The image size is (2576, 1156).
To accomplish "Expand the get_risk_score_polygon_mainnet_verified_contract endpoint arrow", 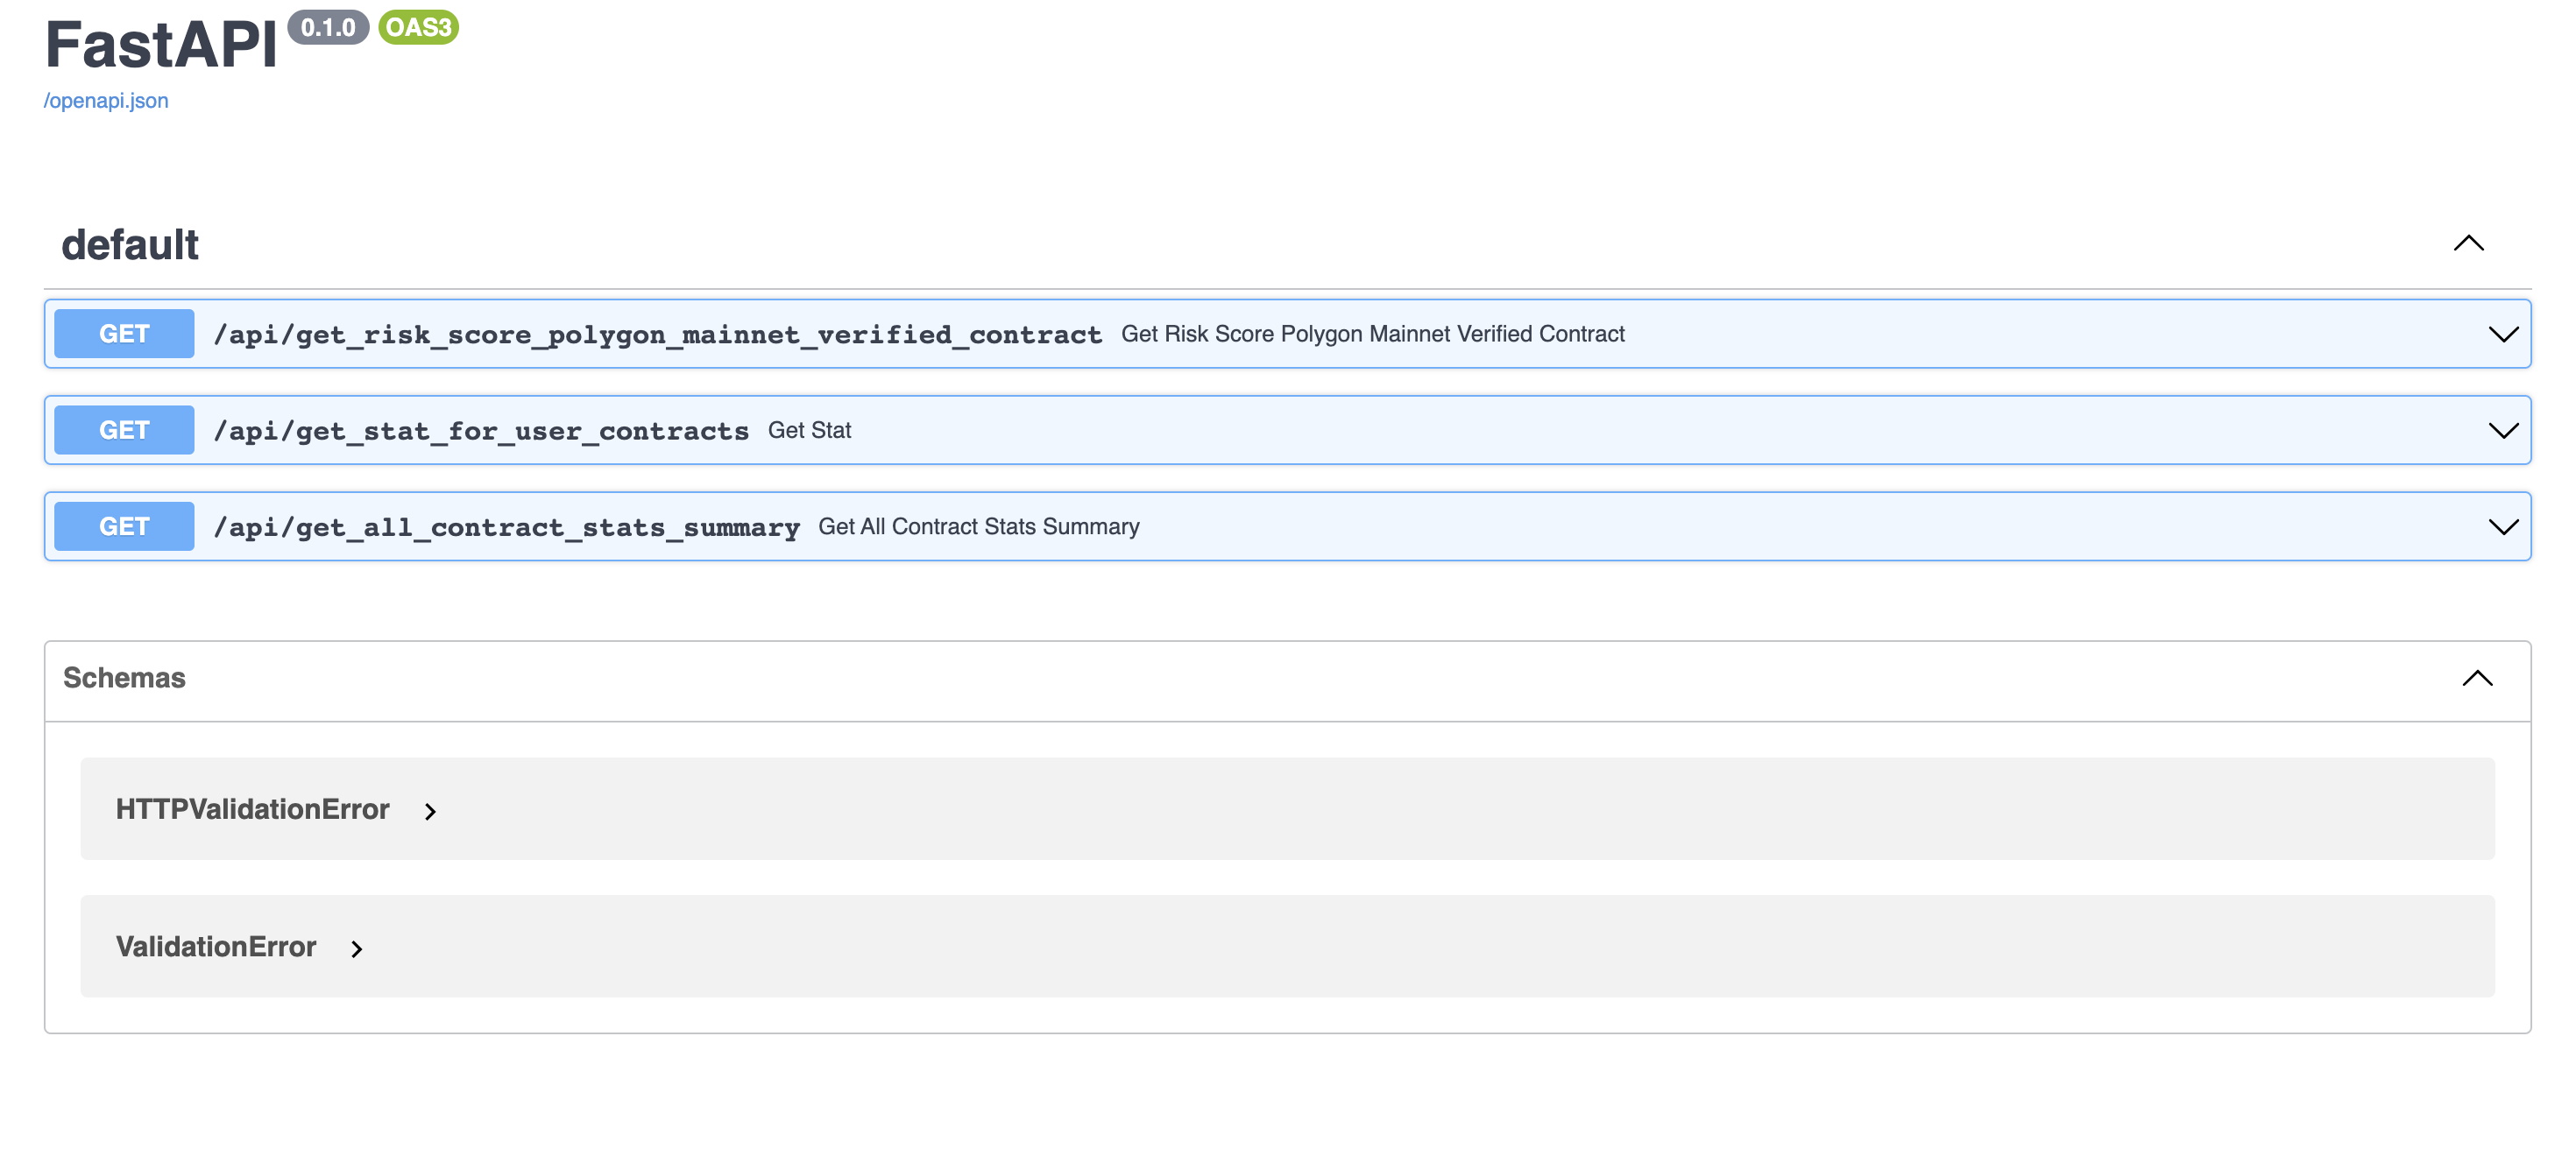I will 2503,335.
